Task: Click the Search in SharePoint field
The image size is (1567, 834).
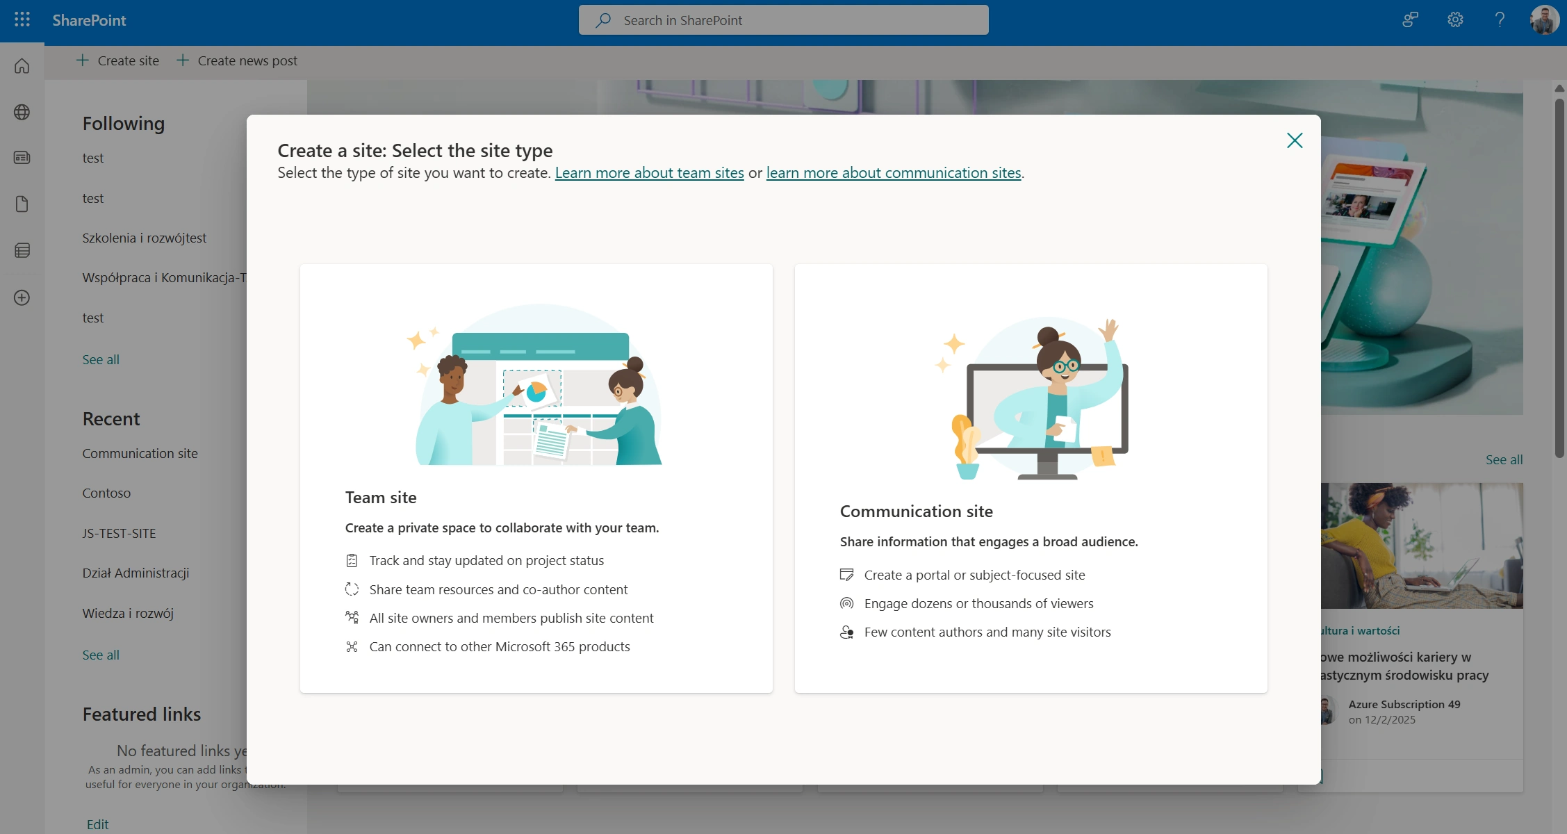Action: pos(783,19)
